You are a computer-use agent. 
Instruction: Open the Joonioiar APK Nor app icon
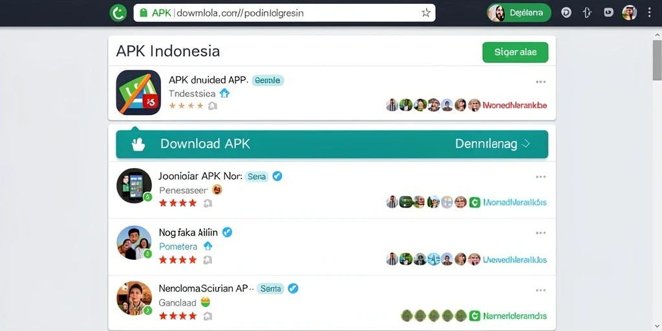[134, 186]
